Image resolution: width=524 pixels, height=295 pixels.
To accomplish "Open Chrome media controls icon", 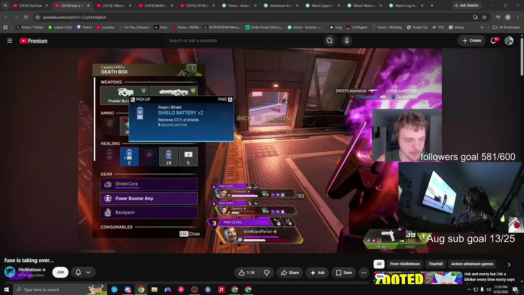I will point(498,17).
